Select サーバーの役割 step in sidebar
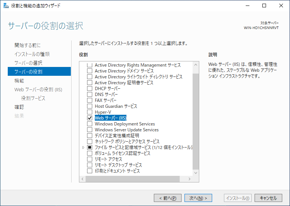 pos(39,71)
